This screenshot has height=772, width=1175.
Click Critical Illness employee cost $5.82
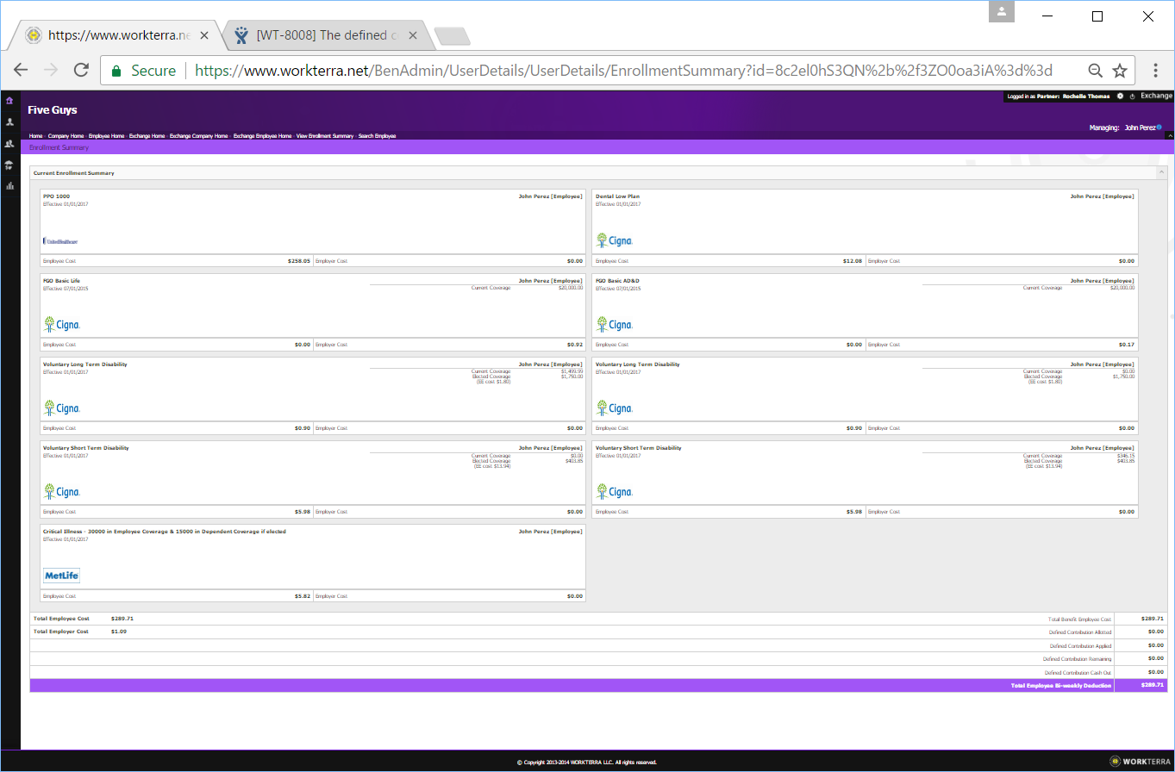click(x=302, y=595)
